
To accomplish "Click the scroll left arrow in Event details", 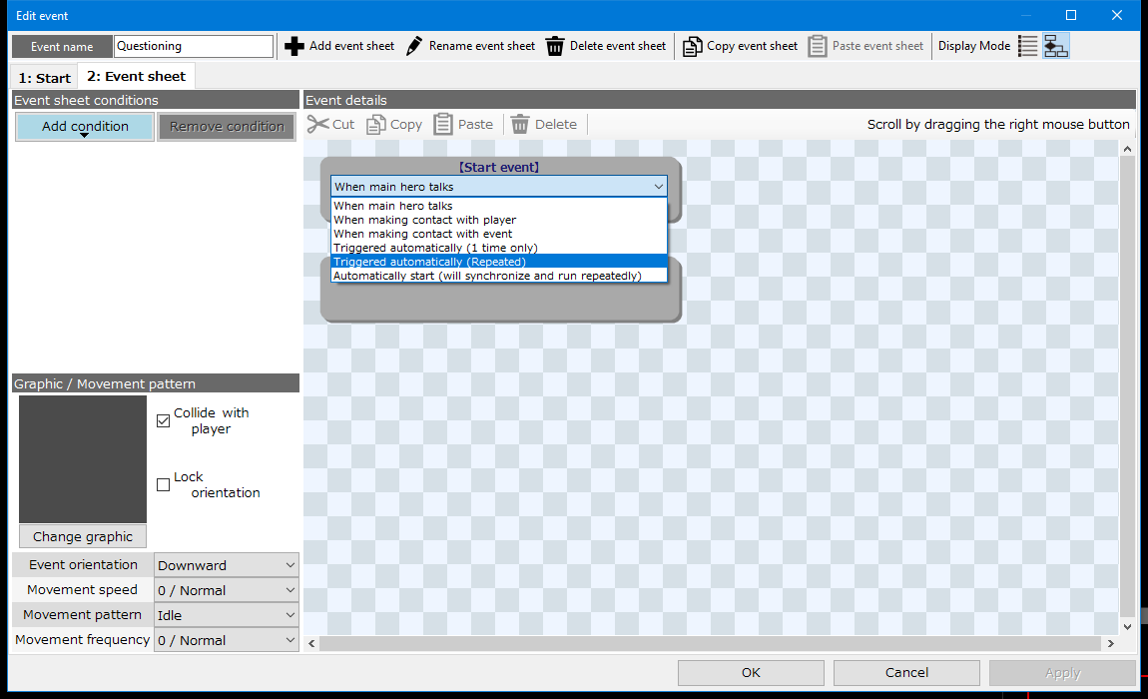I will (311, 643).
